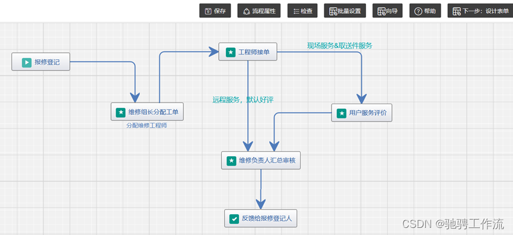Click star icon on 用户服务评价 node

[342, 113]
